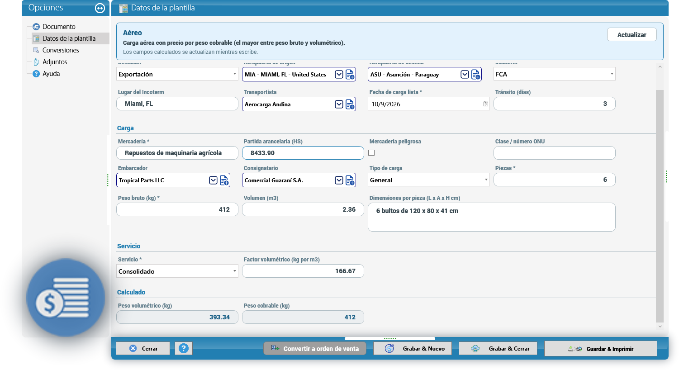679x370 pixels.
Task: Expand the Dirección Exportación dropdown
Action: click(234, 74)
